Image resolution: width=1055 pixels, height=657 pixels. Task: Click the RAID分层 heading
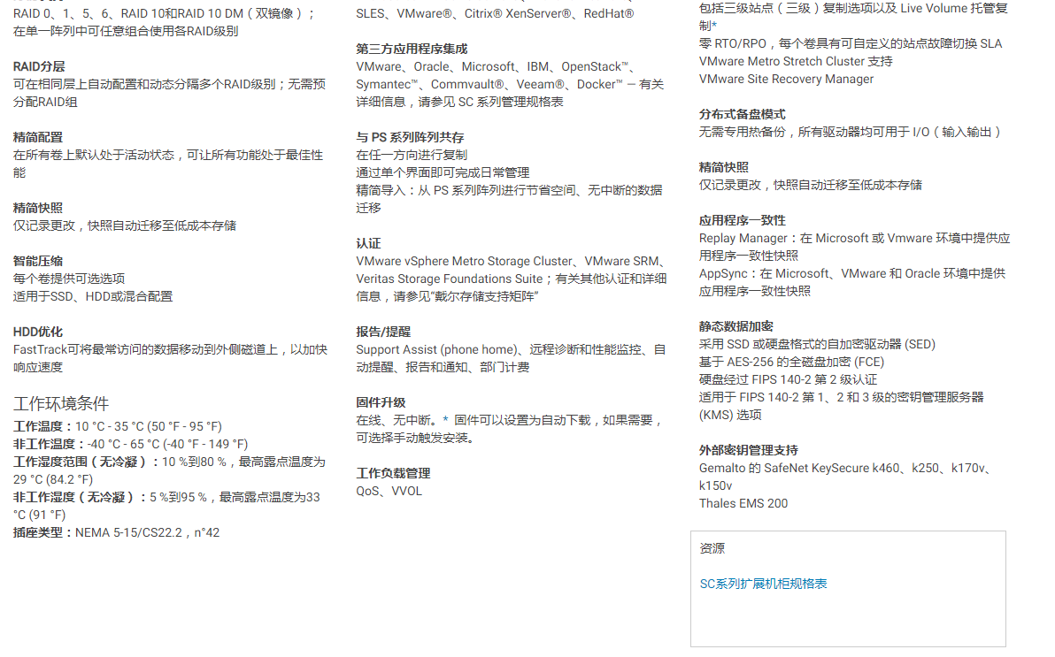pyautogui.click(x=39, y=66)
